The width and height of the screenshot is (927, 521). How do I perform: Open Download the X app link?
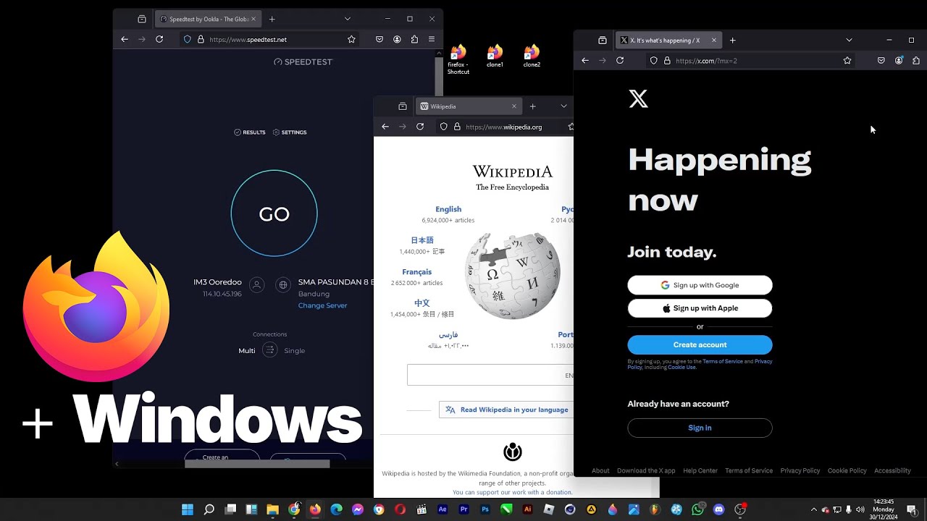[x=646, y=470]
